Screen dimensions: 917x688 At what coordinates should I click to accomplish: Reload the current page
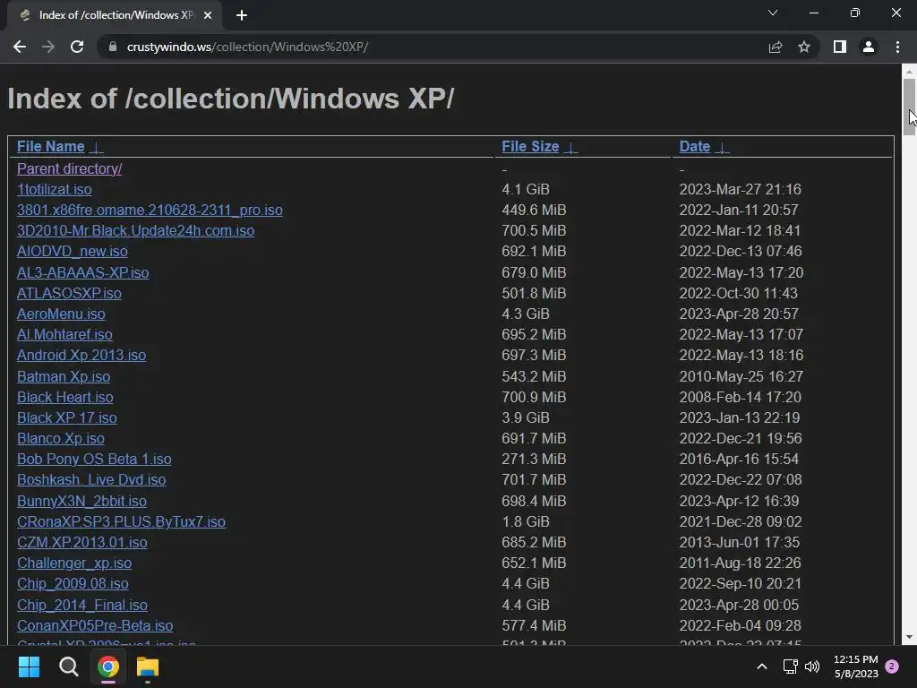[x=77, y=47]
